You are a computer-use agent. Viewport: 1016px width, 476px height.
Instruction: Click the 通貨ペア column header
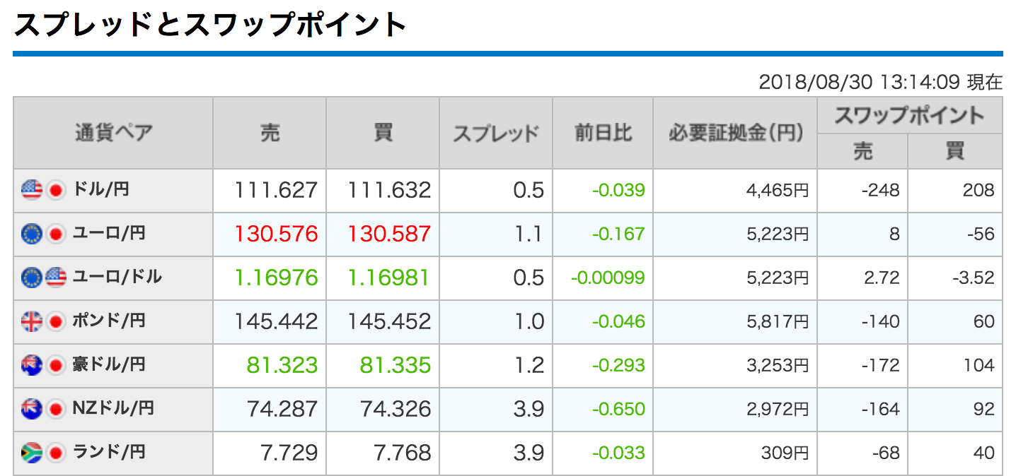point(113,133)
